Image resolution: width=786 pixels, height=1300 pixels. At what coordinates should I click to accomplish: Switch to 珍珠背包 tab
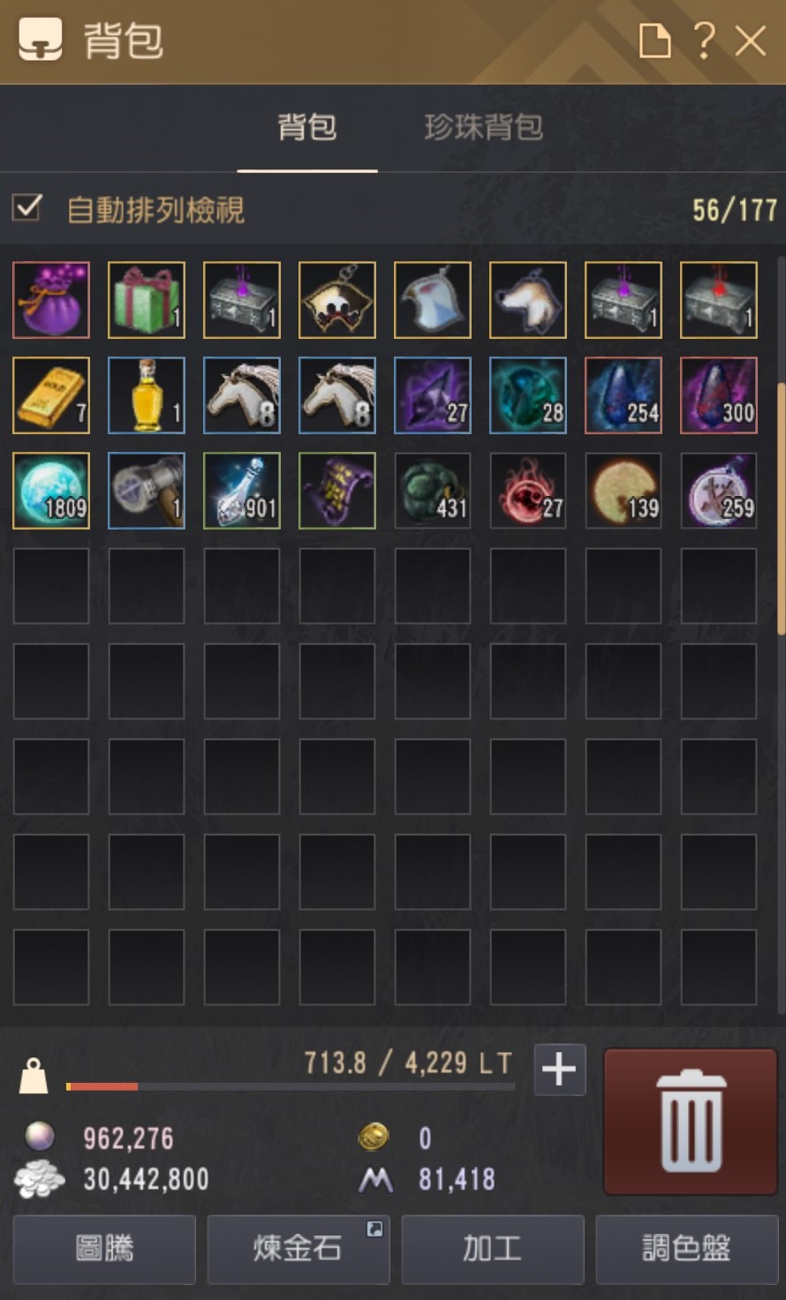coord(483,128)
